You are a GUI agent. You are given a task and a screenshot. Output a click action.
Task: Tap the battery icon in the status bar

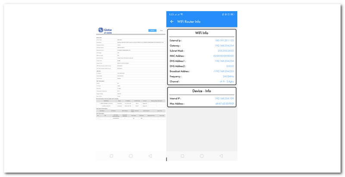[232, 15]
